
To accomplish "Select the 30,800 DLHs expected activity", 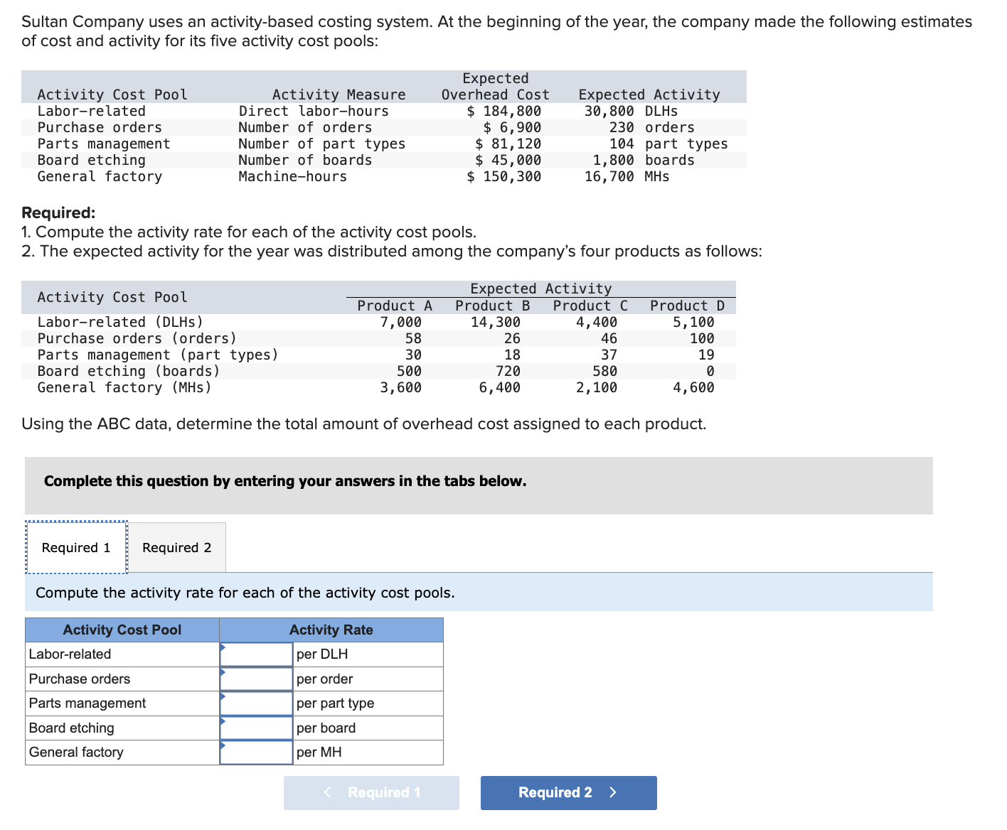I will tap(631, 111).
